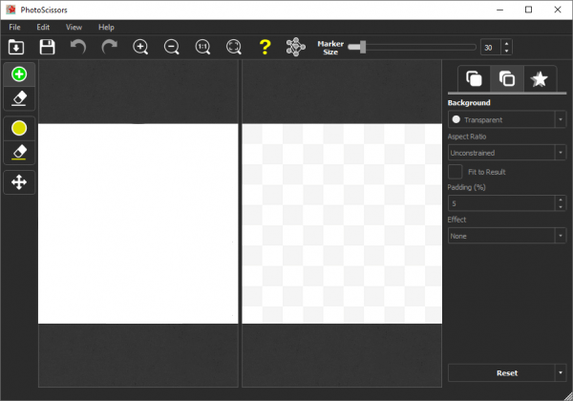Select the yellow marker tool
The image size is (573, 401).
click(19, 128)
